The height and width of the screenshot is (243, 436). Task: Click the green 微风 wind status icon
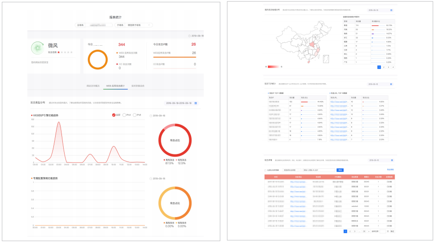38,48
